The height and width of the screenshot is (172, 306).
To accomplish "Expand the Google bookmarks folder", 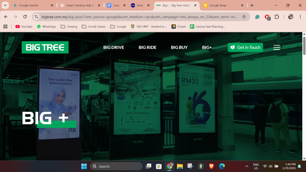I will coord(118,27).
